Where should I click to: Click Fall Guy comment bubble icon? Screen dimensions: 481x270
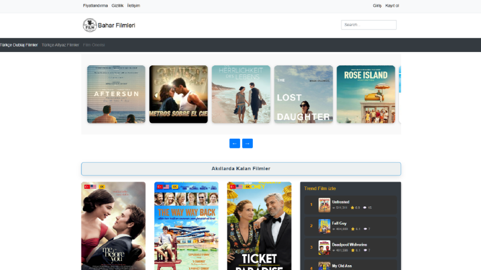[x=365, y=229]
